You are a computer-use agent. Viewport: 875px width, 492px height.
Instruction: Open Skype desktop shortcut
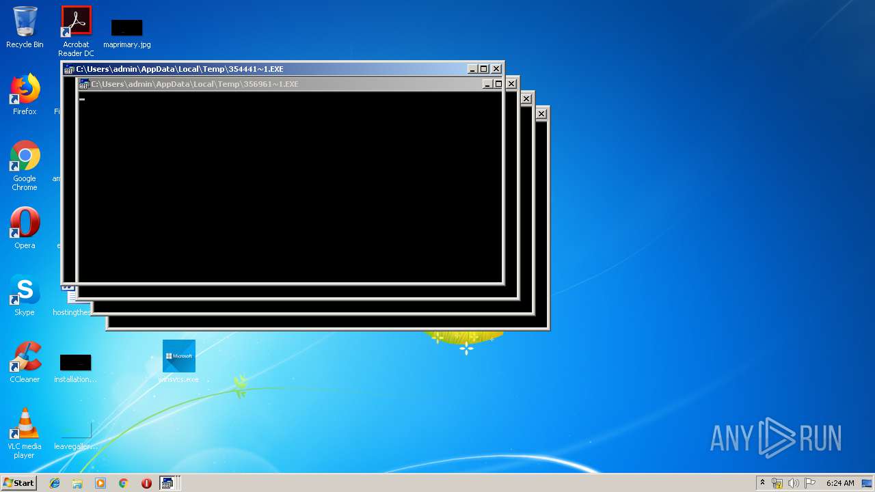point(25,295)
